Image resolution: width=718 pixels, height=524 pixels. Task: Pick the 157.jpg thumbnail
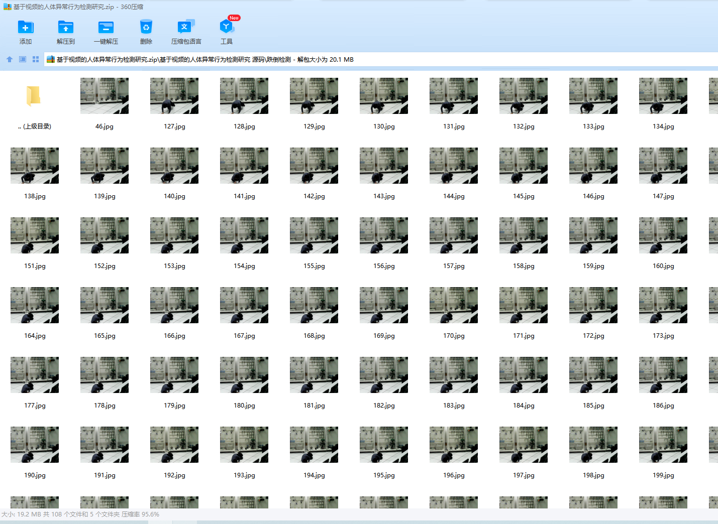454,235
